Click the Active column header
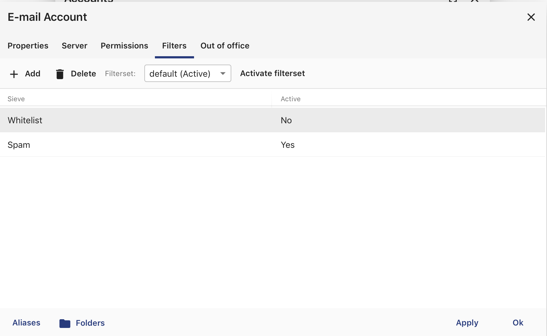 coord(291,99)
